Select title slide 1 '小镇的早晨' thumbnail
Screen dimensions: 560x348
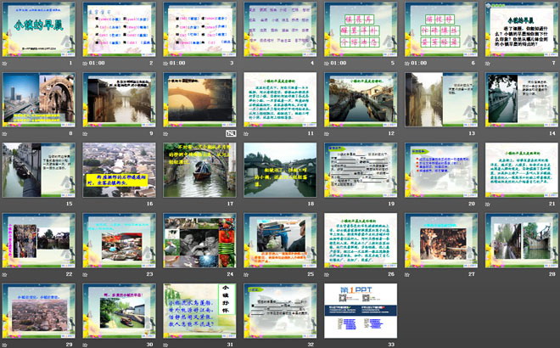pos(39,30)
